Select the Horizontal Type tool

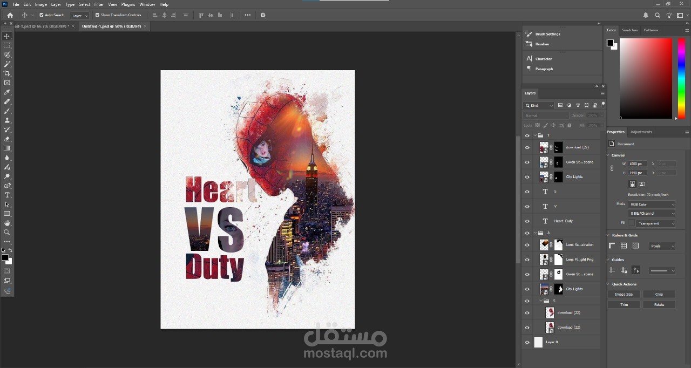[x=7, y=195]
